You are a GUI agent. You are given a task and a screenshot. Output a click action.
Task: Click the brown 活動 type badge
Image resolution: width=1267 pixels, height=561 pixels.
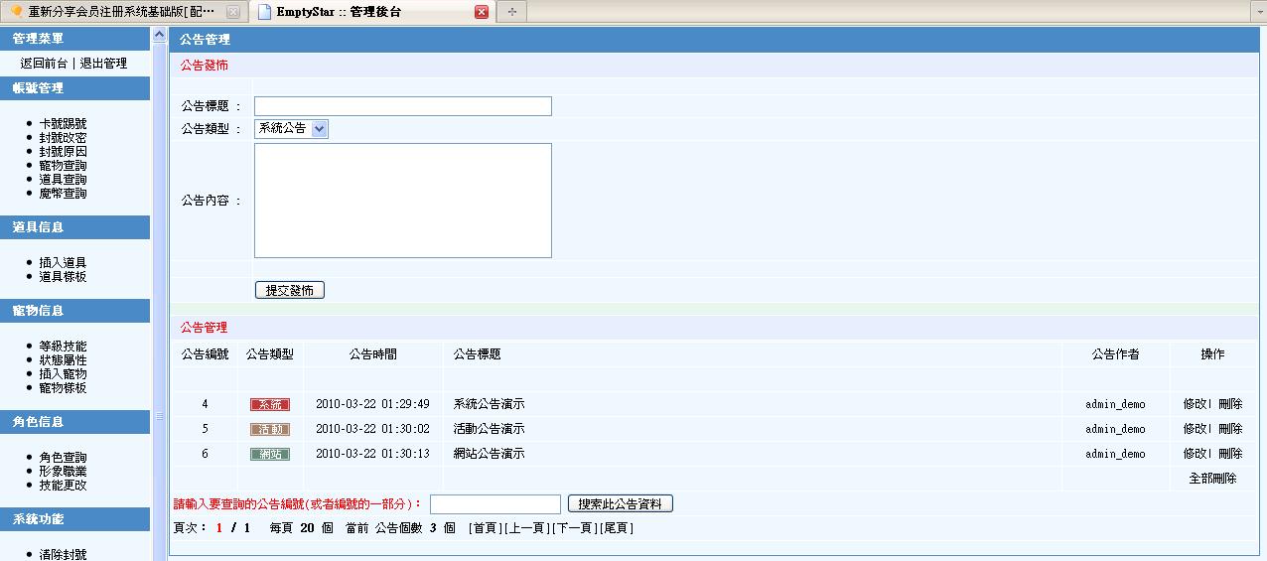tap(269, 430)
